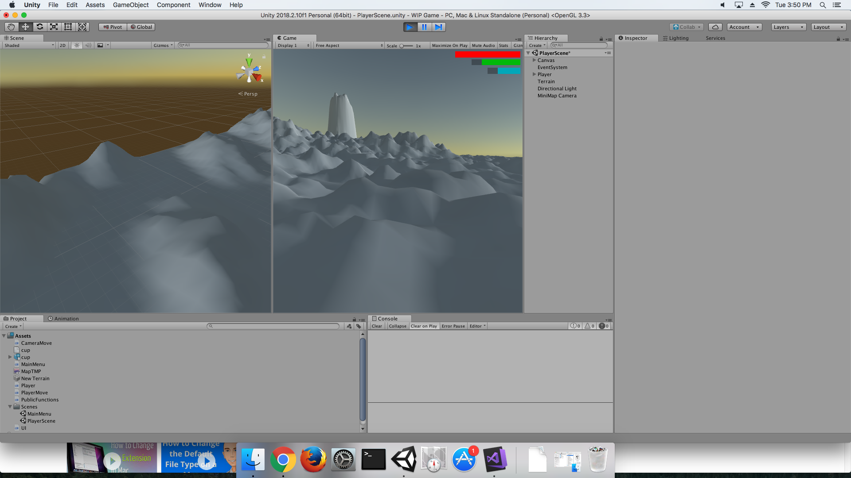
Task: Toggle Mute Audio in Game view
Action: coord(483,46)
